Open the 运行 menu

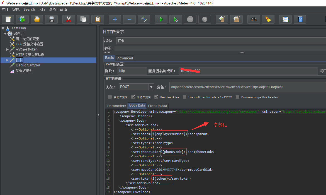42,9
